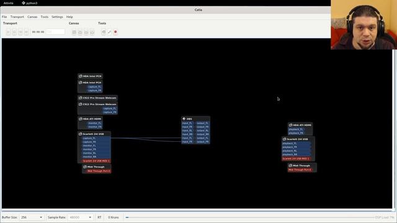Click capture_FL port of C922 webcam
The image size is (397, 223).
click(x=110, y=108)
